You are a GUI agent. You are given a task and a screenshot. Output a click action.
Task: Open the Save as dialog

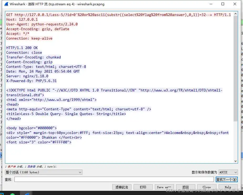coord(164,187)
